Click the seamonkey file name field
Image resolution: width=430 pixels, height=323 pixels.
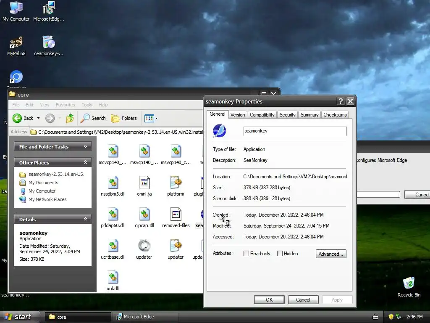pyautogui.click(x=295, y=131)
